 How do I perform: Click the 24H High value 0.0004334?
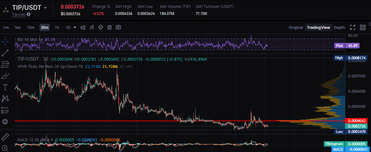tap(124, 14)
